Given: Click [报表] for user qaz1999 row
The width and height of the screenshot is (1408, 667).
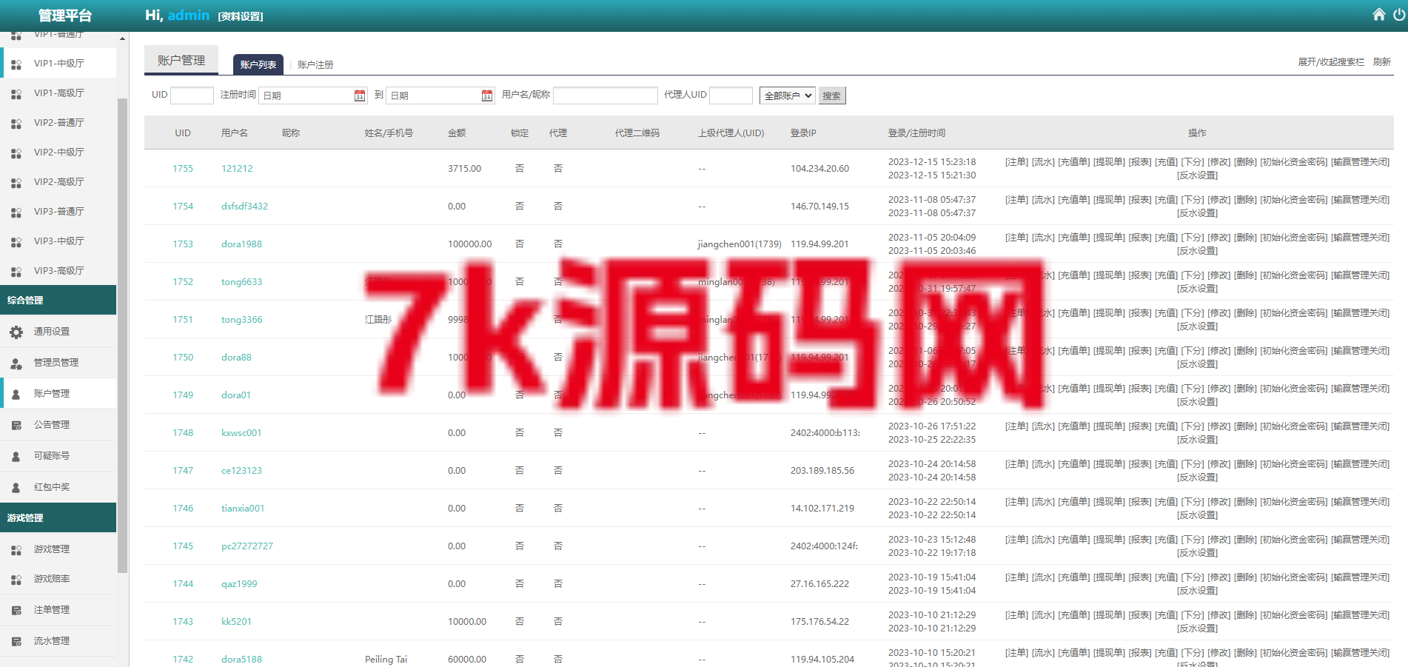Looking at the screenshot, I should click(x=1140, y=577).
